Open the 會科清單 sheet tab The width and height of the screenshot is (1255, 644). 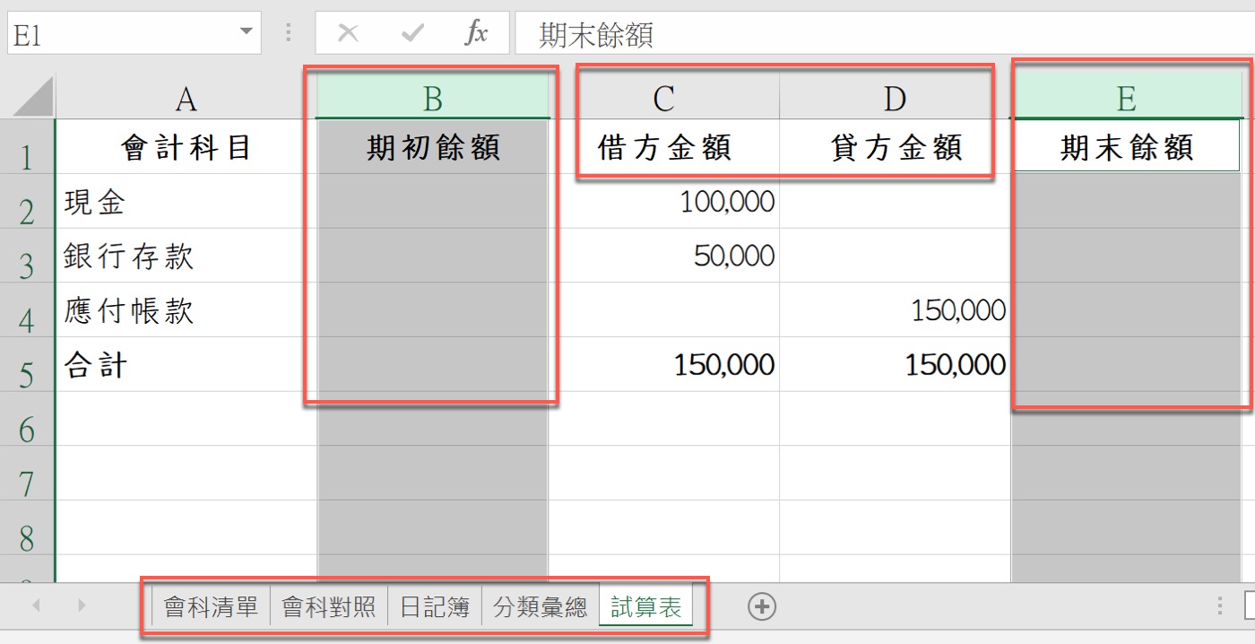point(210,606)
